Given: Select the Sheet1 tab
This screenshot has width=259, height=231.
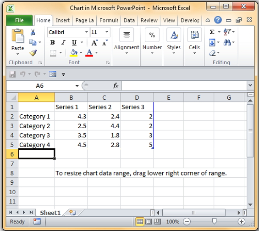Looking at the screenshot, I should (x=50, y=213).
